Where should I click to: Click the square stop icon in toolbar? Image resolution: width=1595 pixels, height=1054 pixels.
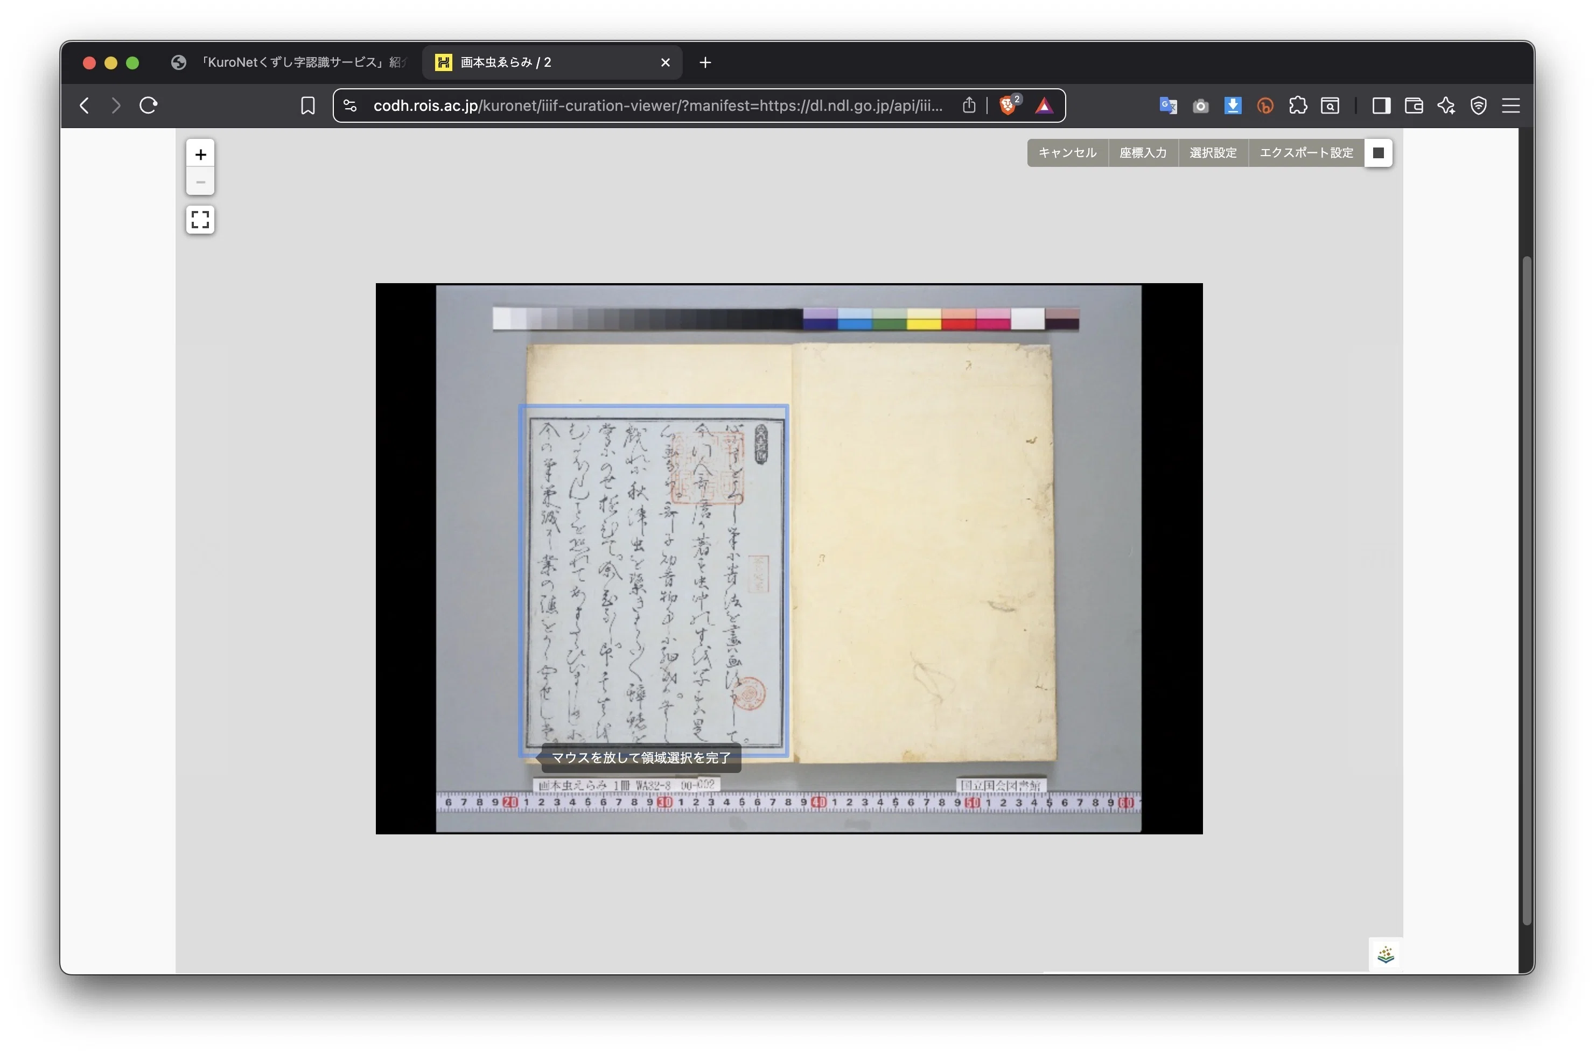coord(1378,152)
